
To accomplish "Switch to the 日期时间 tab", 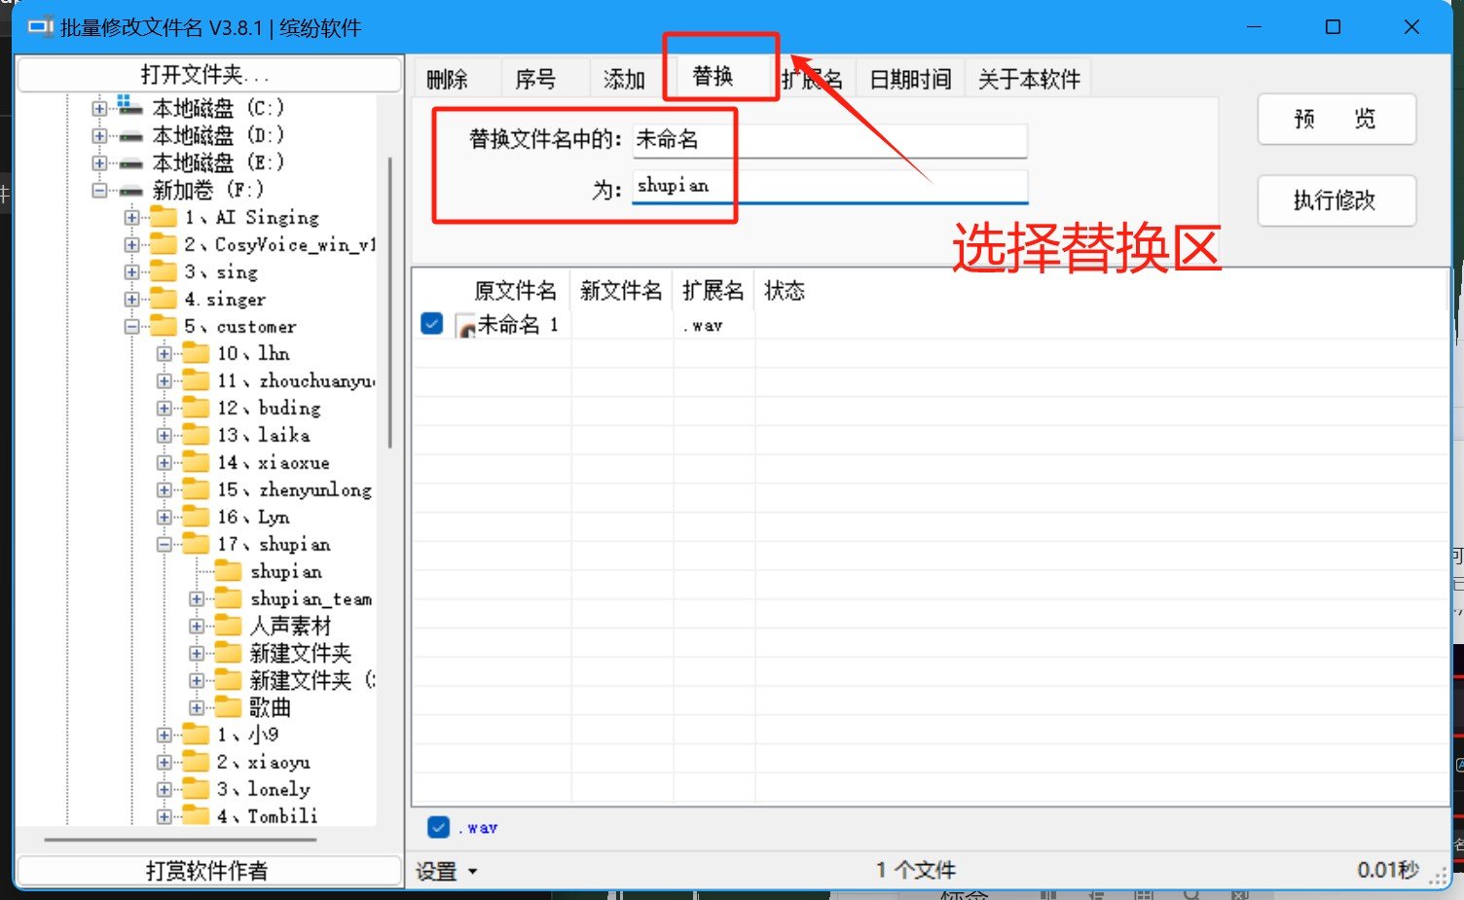I will (x=910, y=79).
